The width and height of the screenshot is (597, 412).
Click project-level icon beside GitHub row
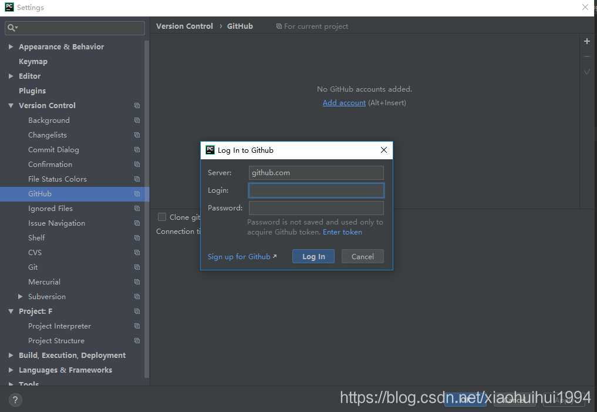(x=137, y=194)
